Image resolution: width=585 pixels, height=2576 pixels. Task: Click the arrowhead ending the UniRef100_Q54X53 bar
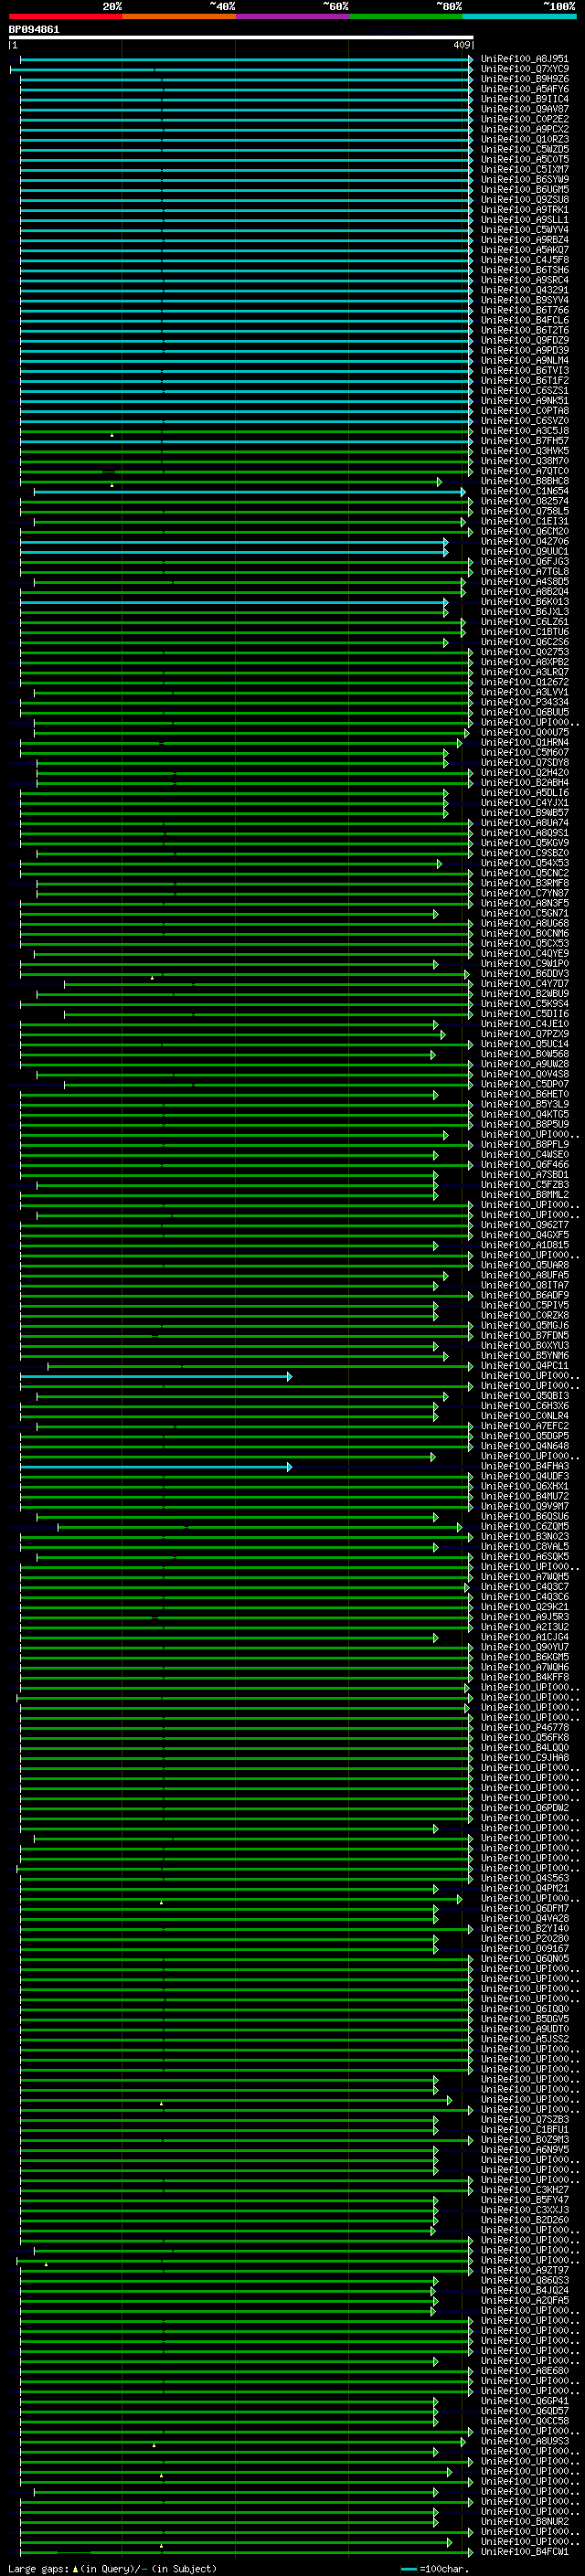tap(439, 863)
